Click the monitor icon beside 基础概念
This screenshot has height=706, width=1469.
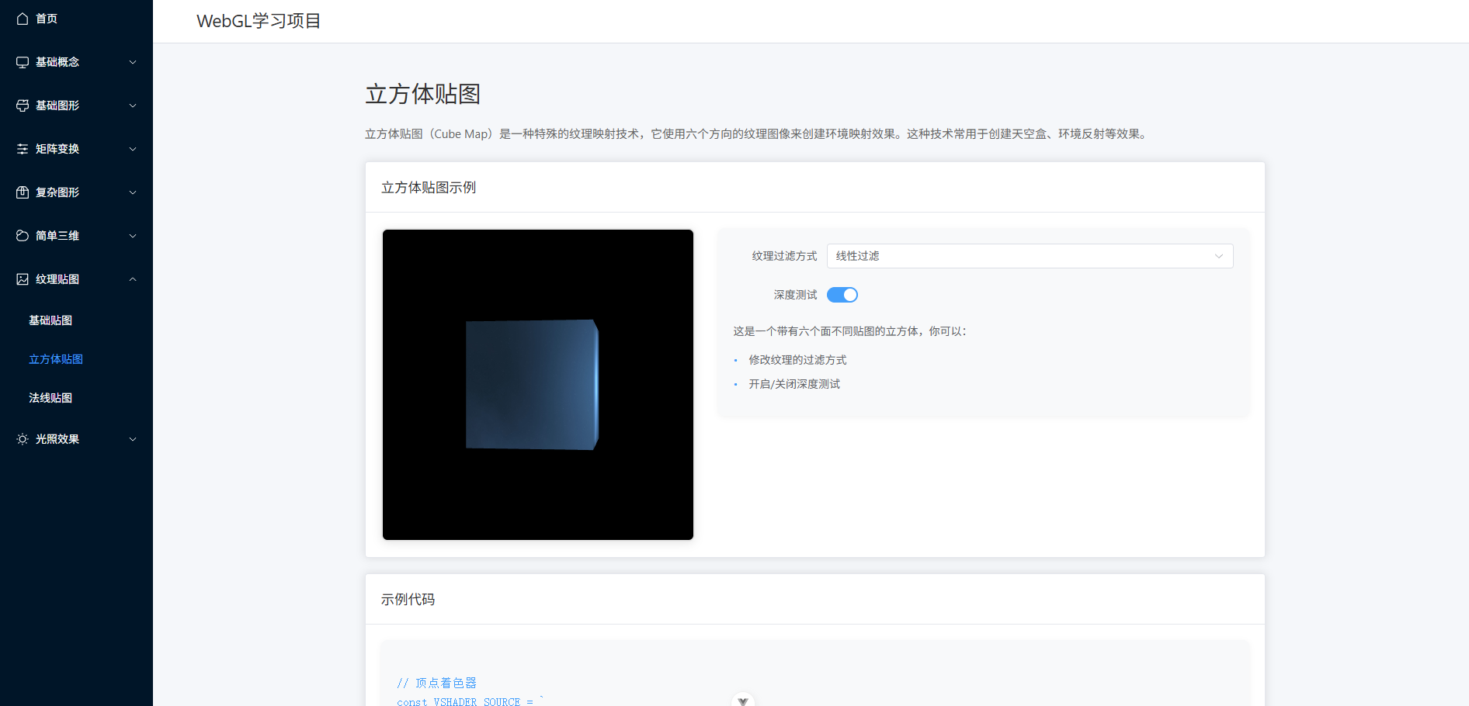point(23,62)
